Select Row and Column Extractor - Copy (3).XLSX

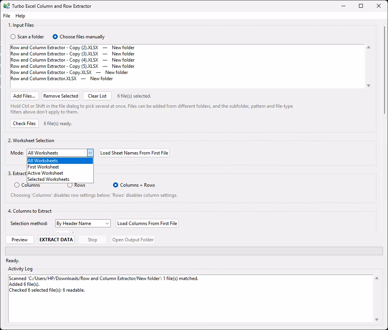(72, 54)
